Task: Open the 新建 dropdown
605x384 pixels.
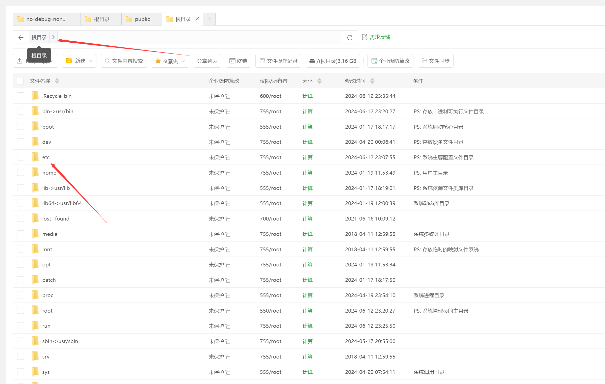Action: click(x=79, y=61)
